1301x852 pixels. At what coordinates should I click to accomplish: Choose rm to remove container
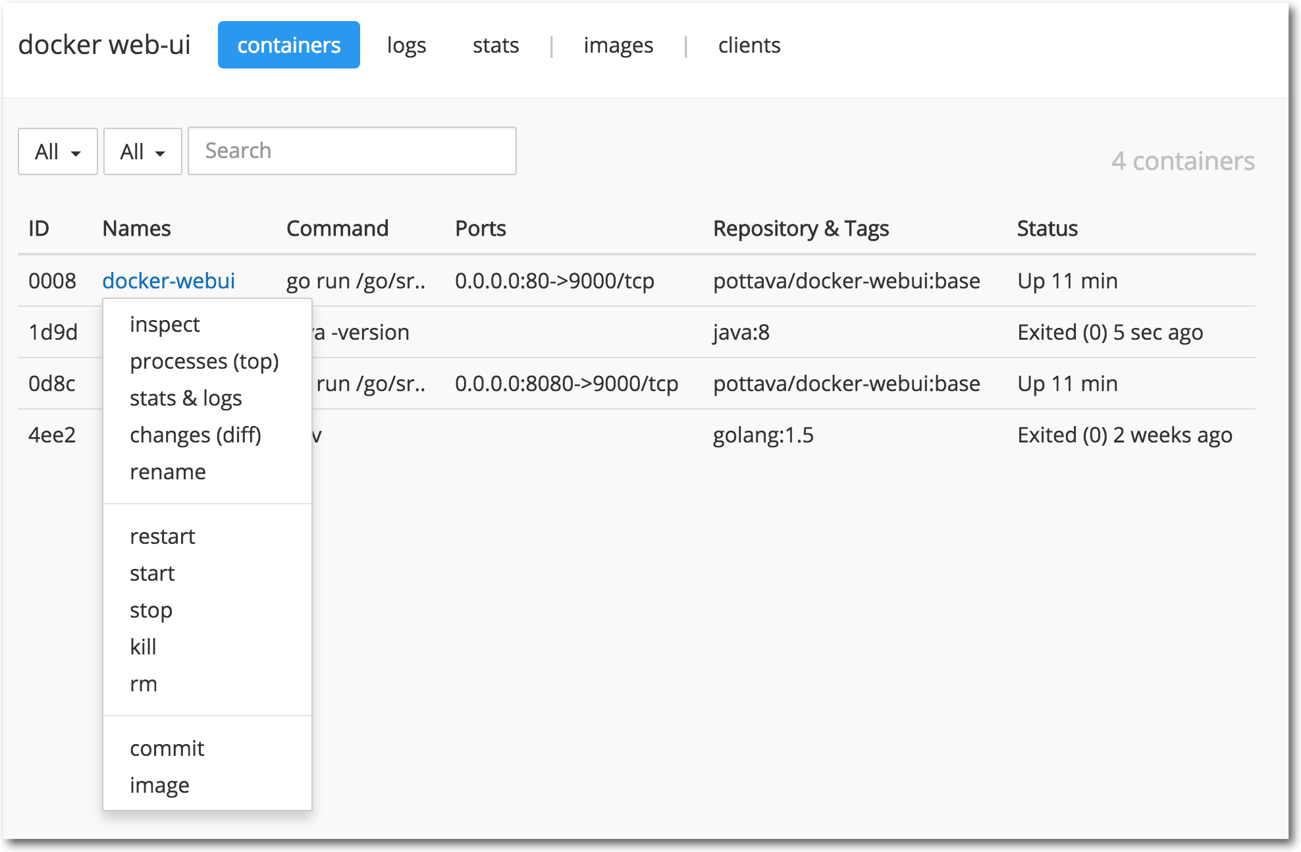tap(144, 684)
